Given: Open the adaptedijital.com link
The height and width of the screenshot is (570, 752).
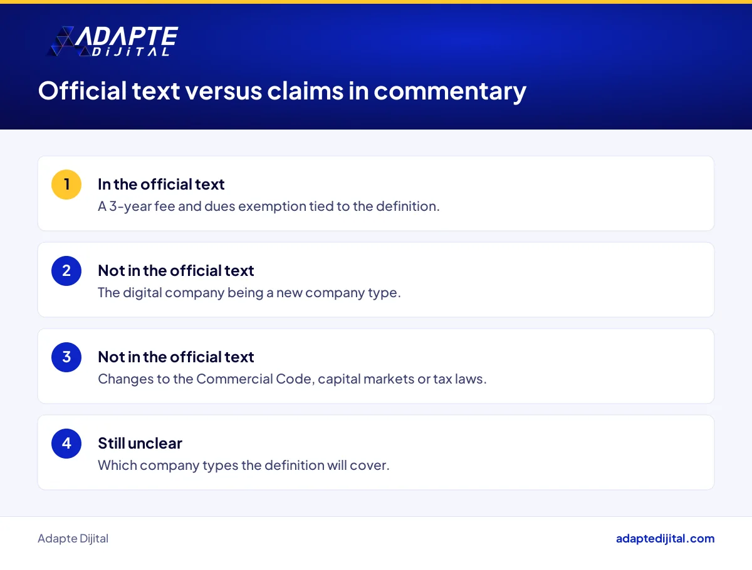Looking at the screenshot, I should coord(665,538).
